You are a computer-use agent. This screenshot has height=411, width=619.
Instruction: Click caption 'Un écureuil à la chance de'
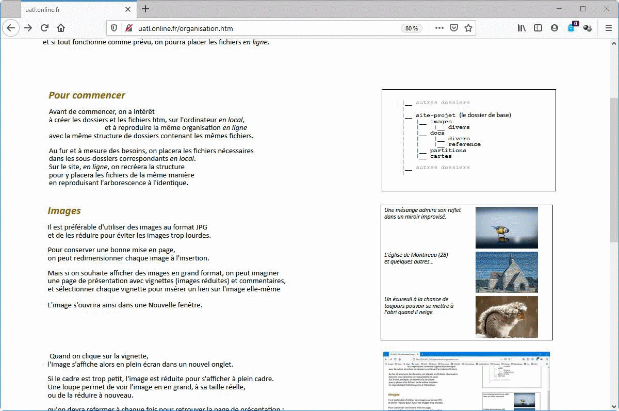[x=416, y=299]
